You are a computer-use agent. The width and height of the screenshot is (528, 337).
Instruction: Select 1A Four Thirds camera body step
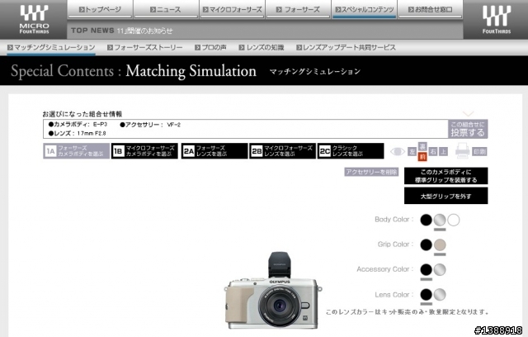tap(77, 151)
